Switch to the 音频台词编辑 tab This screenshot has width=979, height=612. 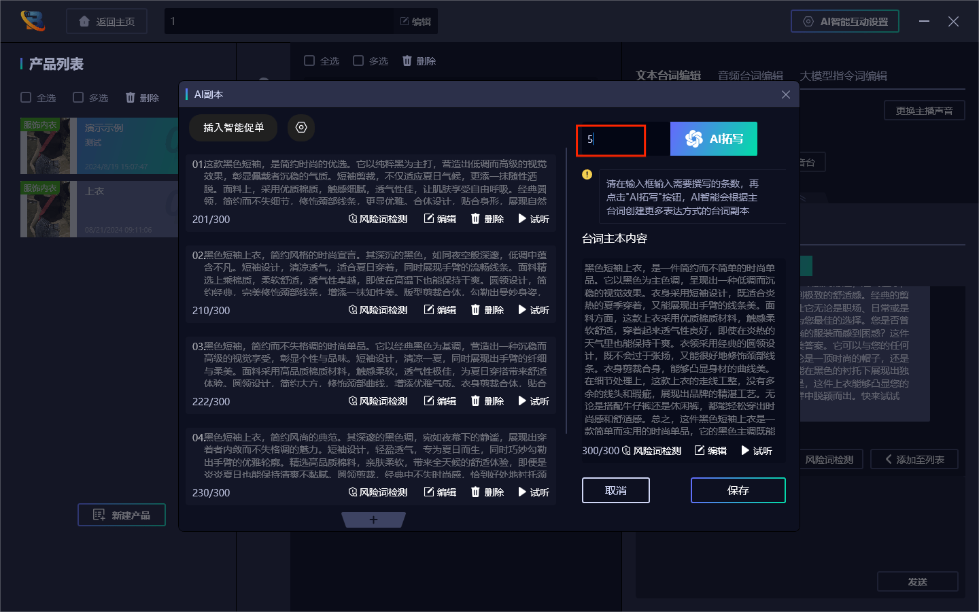(750, 75)
